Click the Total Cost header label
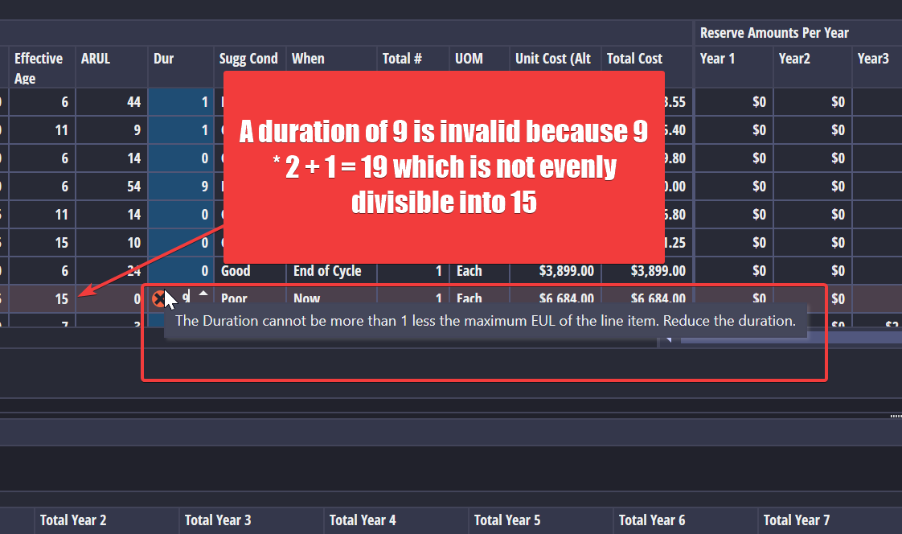The image size is (902, 534). pyautogui.click(x=634, y=58)
